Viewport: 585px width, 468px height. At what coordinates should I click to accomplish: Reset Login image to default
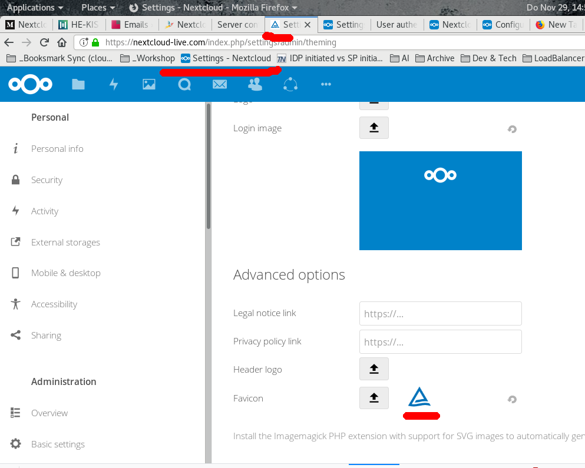[x=512, y=129]
